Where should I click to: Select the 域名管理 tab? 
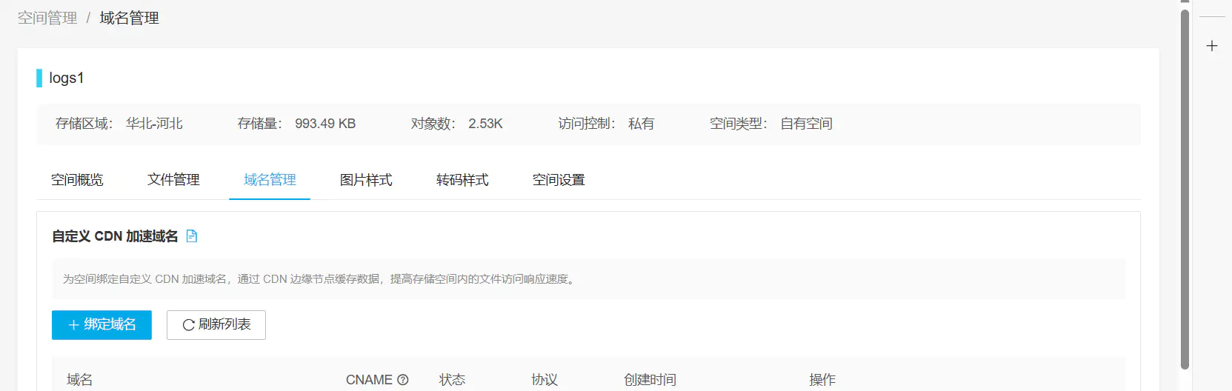270,180
